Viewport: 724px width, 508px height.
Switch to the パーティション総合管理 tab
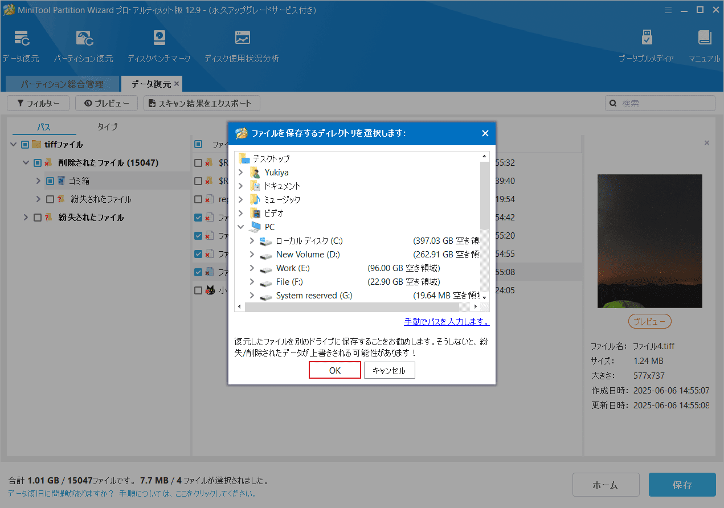pos(63,83)
